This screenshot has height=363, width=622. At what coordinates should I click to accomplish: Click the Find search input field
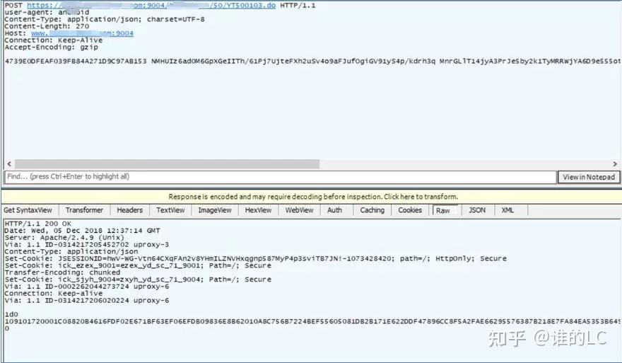coord(280,177)
